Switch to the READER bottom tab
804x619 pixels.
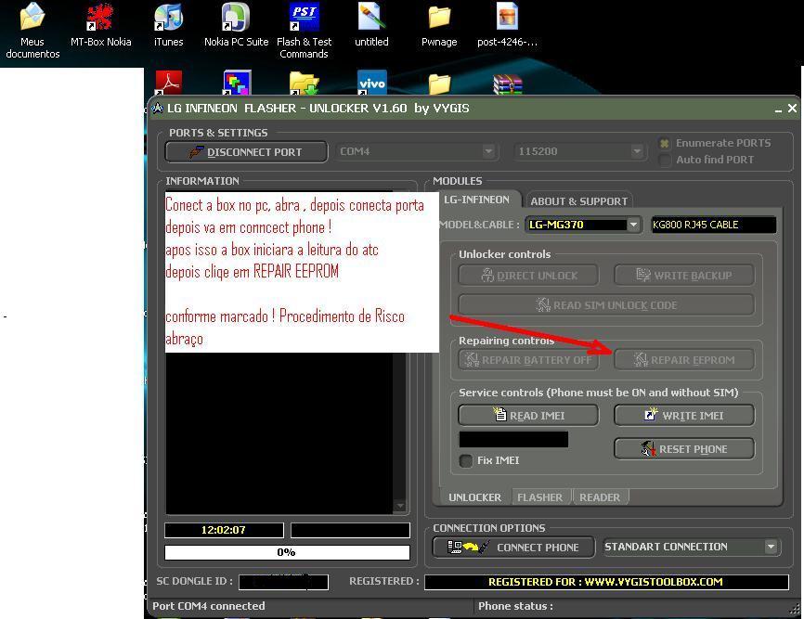coord(600,497)
